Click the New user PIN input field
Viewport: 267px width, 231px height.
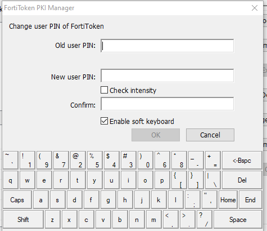click(x=167, y=75)
